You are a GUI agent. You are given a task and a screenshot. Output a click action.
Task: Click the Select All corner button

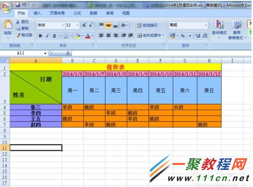[5, 60]
